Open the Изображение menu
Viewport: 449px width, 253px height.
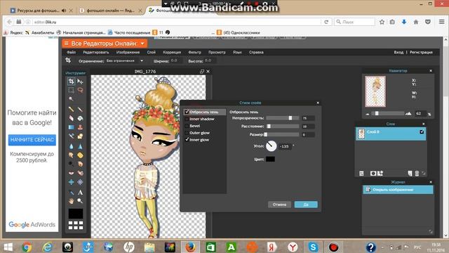[x=128, y=52]
